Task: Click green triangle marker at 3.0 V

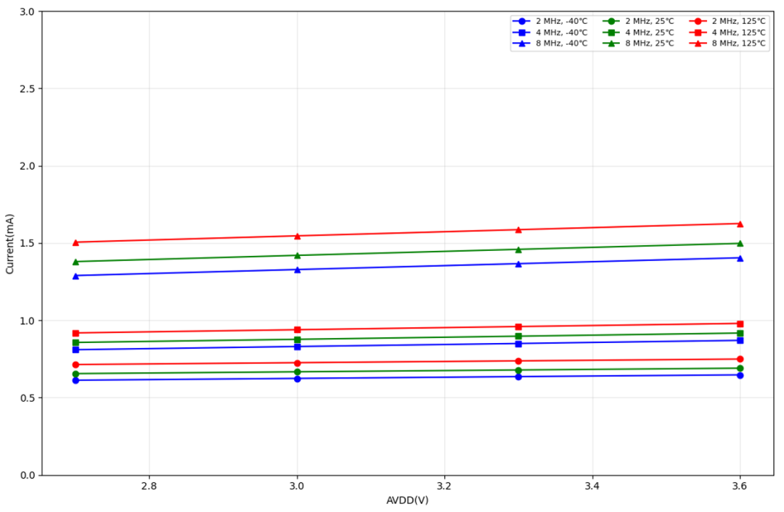Action: point(298,255)
